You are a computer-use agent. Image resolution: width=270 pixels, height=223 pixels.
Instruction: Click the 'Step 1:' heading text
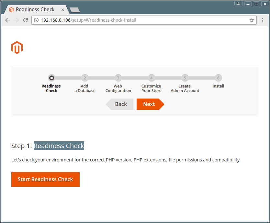point(22,146)
